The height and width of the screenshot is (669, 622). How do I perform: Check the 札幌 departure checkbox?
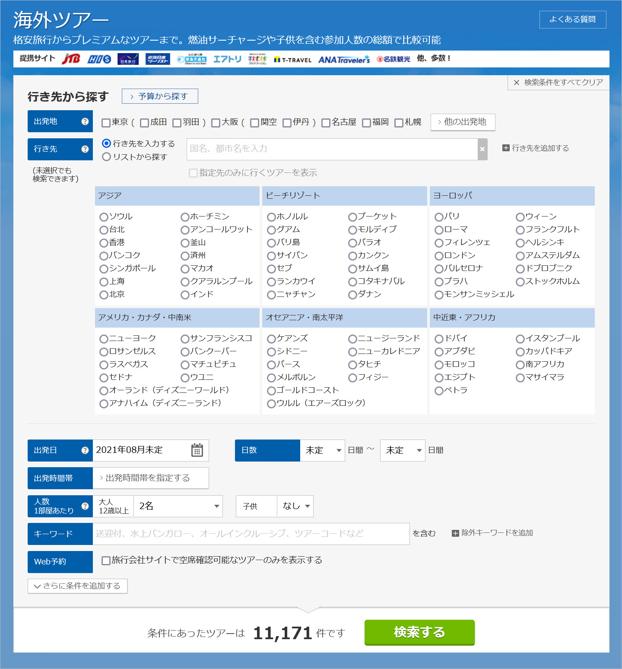[399, 123]
